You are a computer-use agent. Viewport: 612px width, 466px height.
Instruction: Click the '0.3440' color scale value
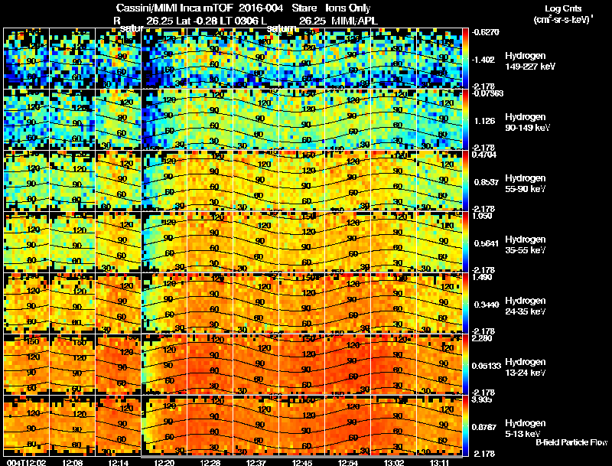pos(487,305)
